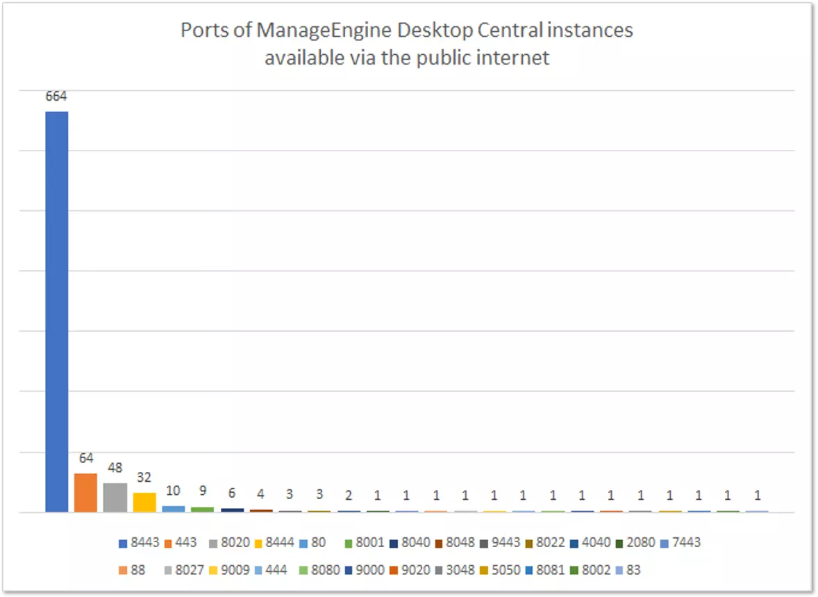Viewport: 818px width, 597px height.
Task: Select the tall blue bar labeled 664
Action: pos(57,312)
